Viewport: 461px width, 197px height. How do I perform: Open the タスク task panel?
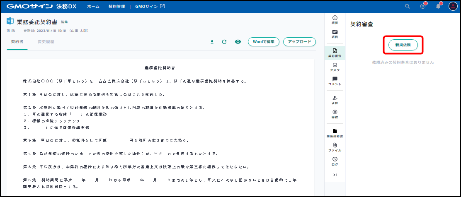(335, 67)
